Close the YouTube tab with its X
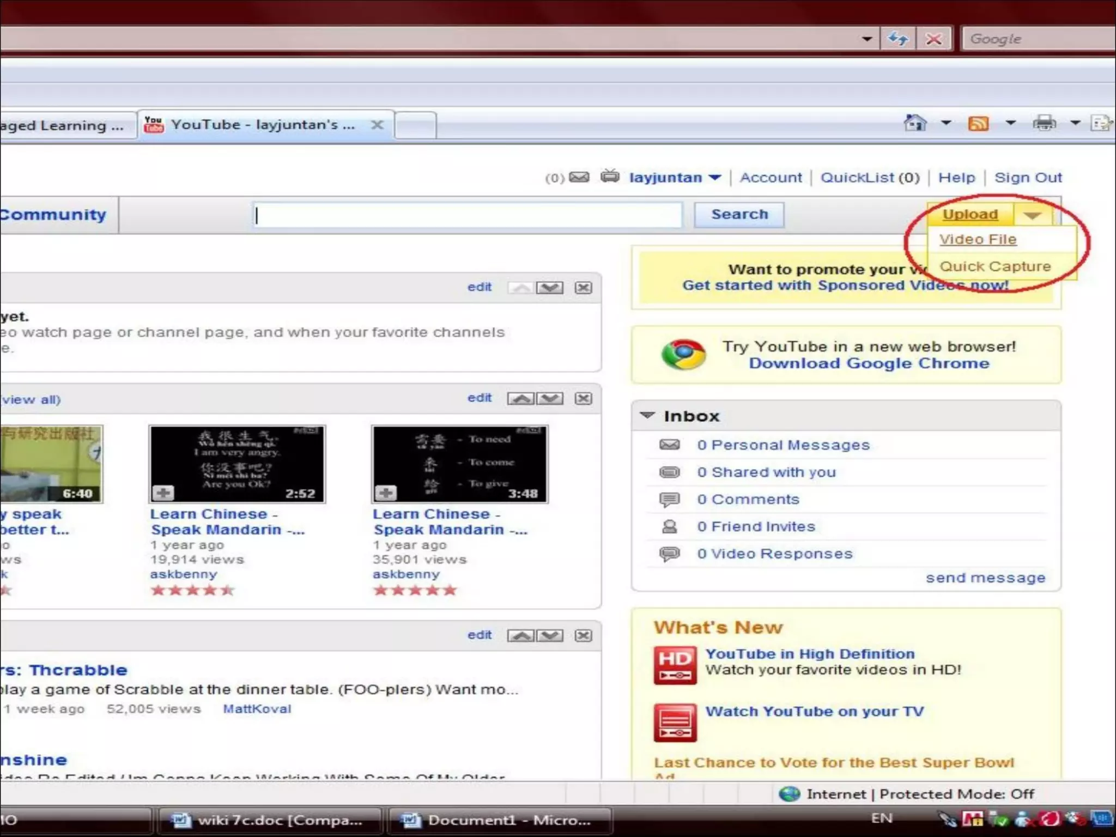Screen dimensions: 1116x837 [x=377, y=125]
